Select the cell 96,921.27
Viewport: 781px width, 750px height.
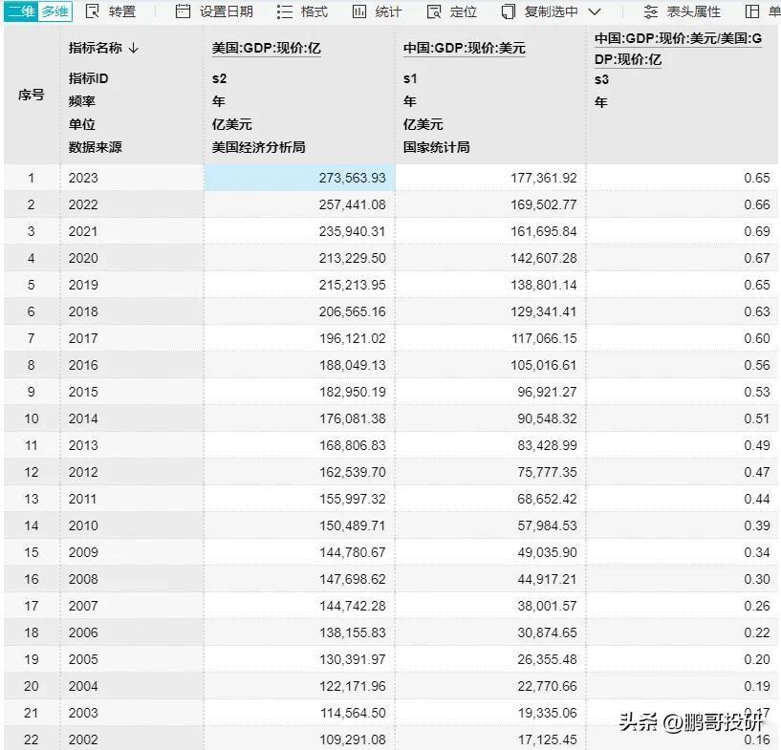click(x=490, y=392)
